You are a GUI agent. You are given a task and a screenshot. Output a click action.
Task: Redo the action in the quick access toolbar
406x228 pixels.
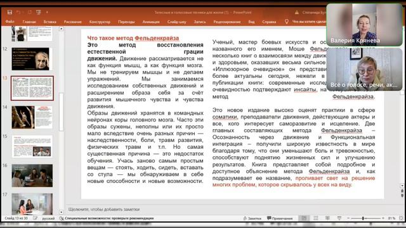(x=30, y=12)
